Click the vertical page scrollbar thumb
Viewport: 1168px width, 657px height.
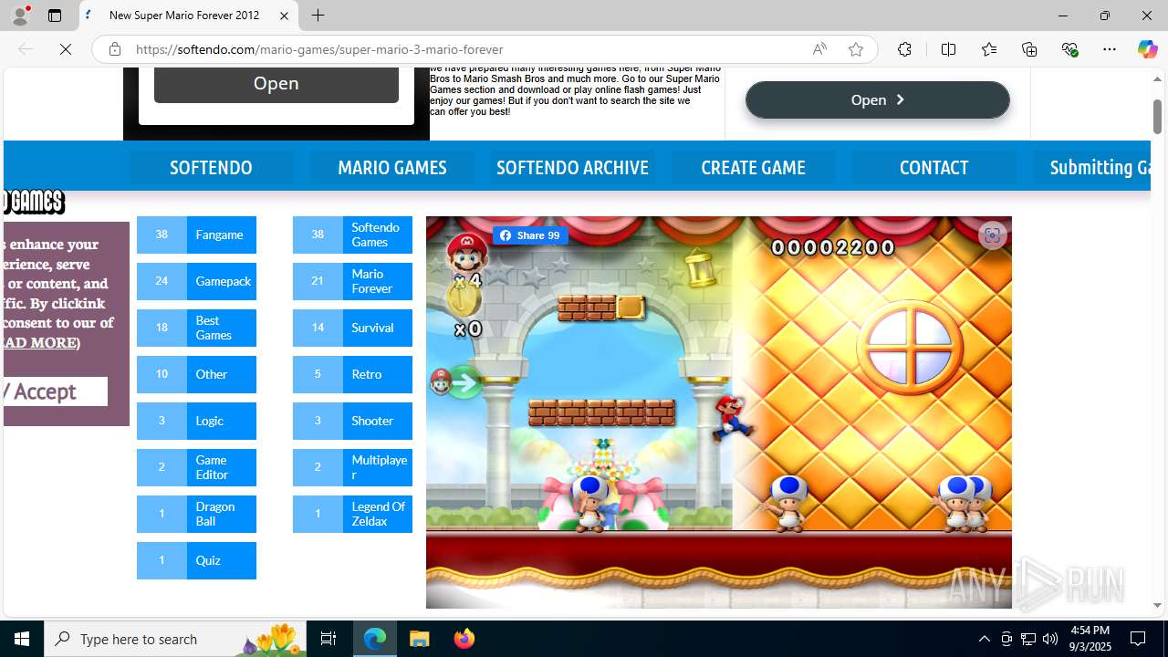[x=1157, y=117]
